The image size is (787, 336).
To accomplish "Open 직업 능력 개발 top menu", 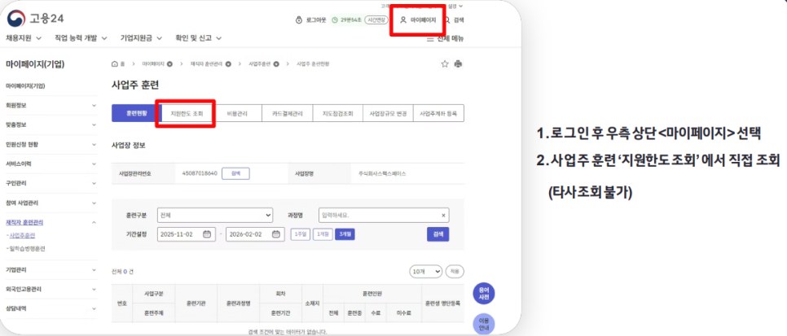I will [81, 37].
